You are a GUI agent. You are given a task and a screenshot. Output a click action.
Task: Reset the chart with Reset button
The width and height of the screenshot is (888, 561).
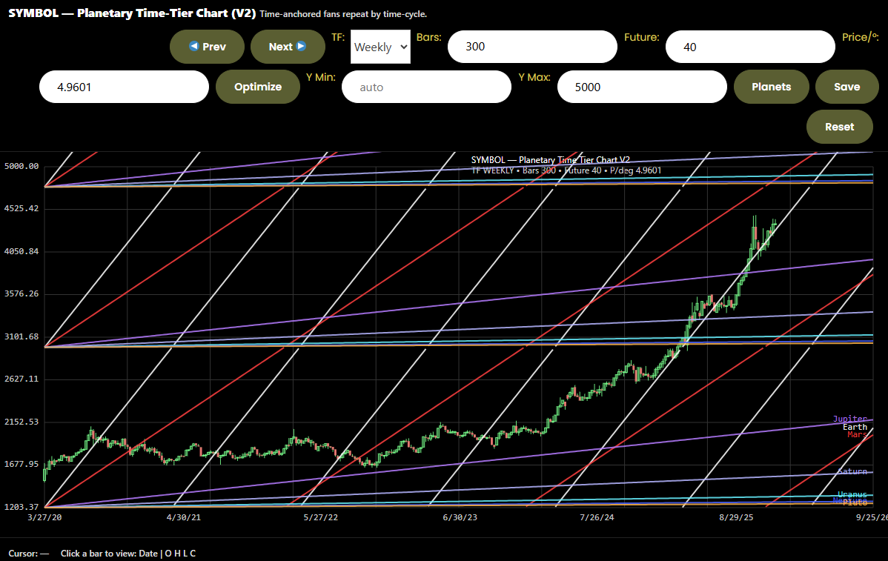839,127
